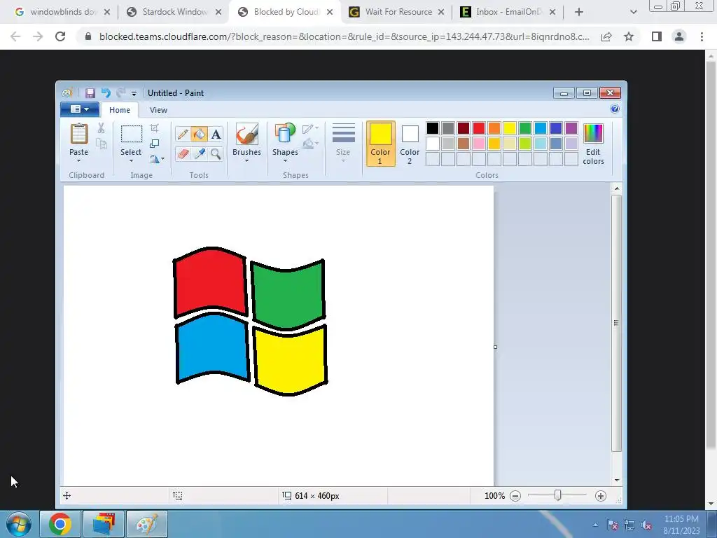Screen dimensions: 717x538
Task: Click the Resize icon in Image group
Action: (x=155, y=144)
